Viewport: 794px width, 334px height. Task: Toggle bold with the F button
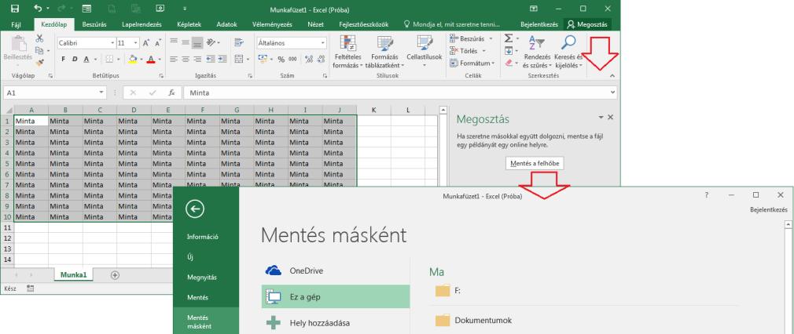click(64, 59)
